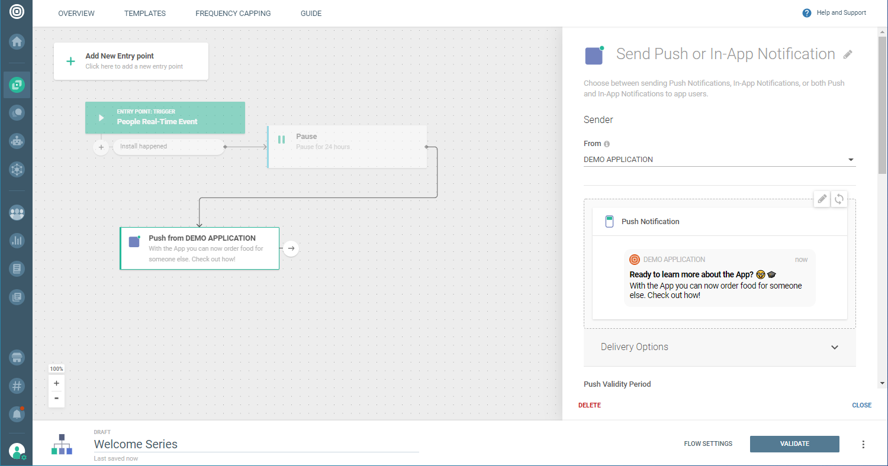
Task: Switch to the Templates tab
Action: [x=145, y=13]
